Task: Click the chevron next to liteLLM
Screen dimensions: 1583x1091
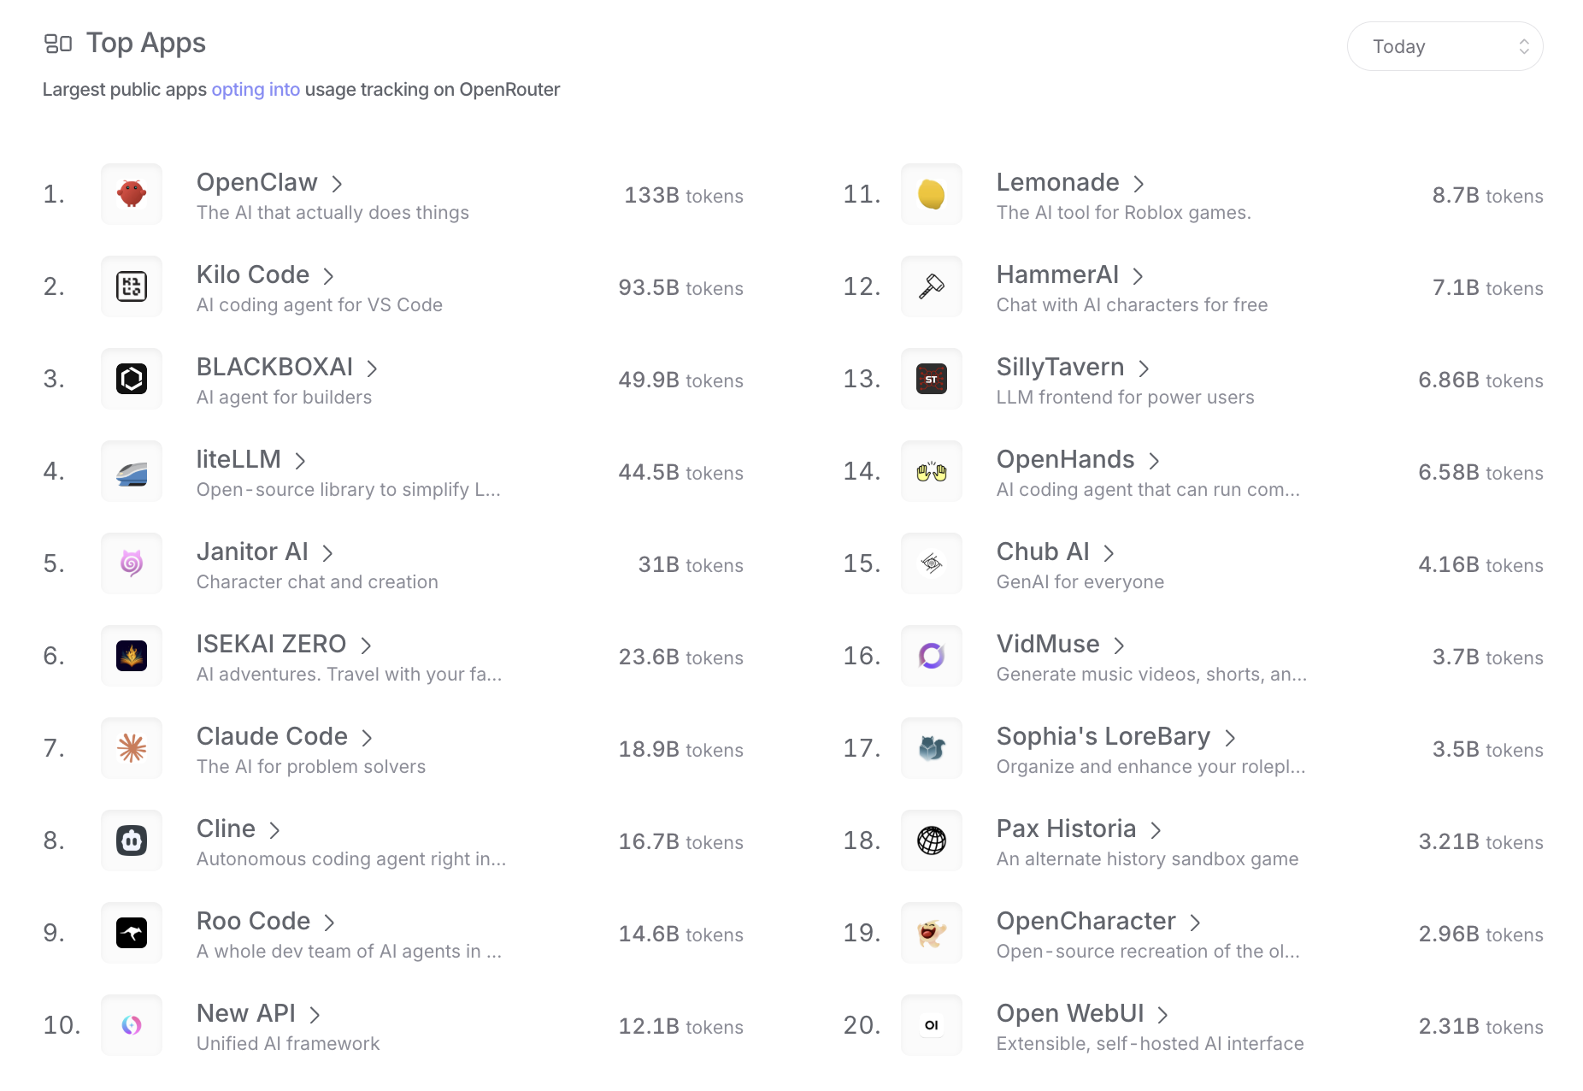Action: 300,461
